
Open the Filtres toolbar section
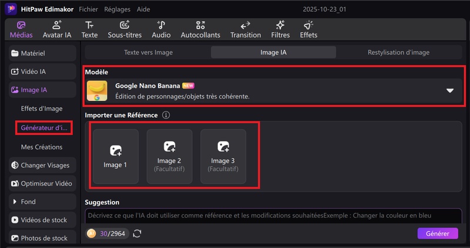280,29
